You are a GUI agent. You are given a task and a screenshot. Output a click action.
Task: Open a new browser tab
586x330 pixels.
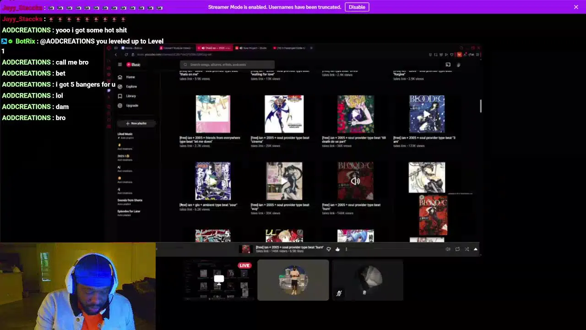(311, 48)
